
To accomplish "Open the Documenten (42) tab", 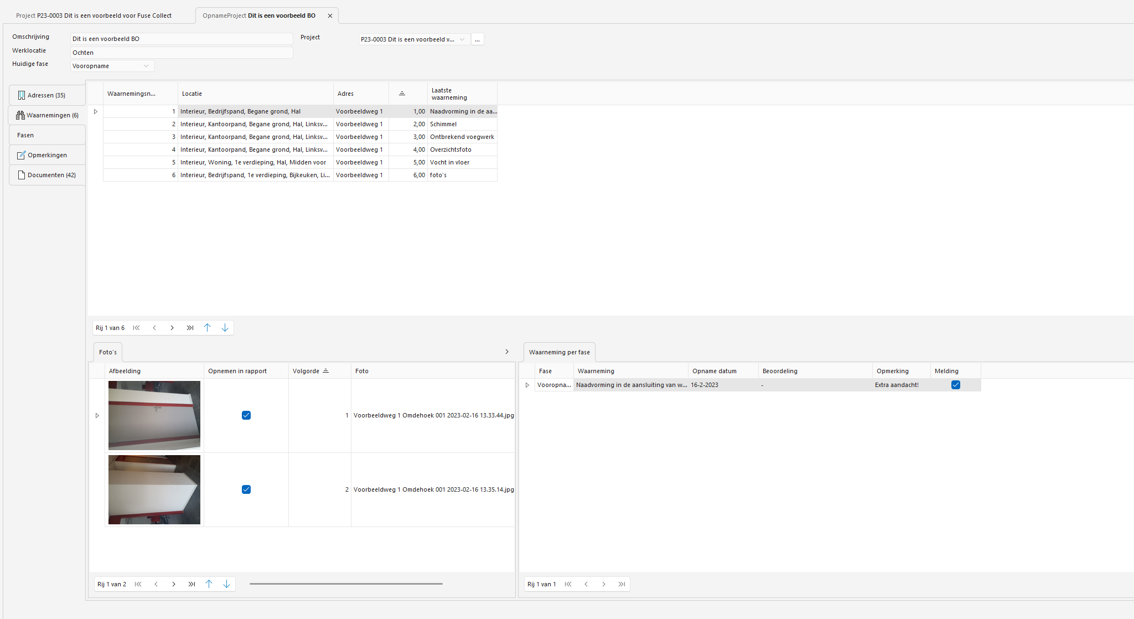I will [x=47, y=175].
